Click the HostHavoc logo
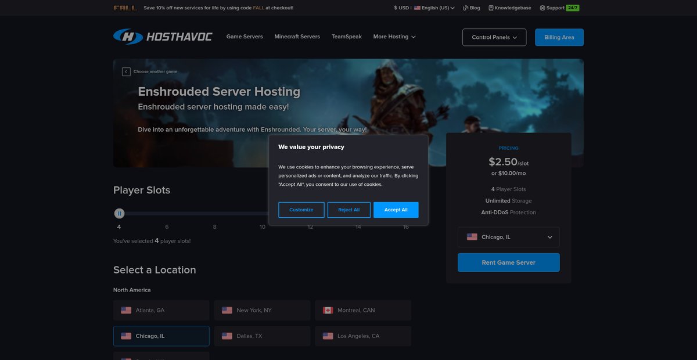The width and height of the screenshot is (697, 360). tap(163, 37)
